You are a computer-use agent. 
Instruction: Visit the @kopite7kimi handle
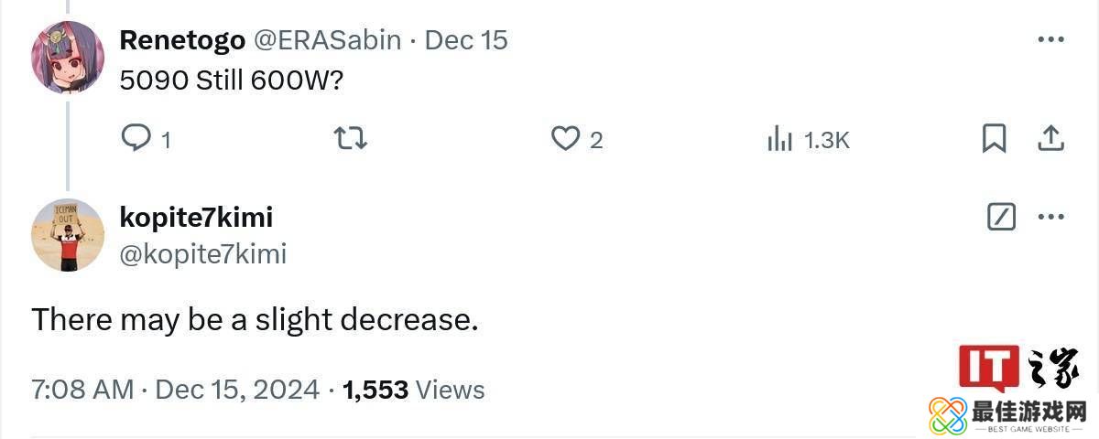pos(202,253)
